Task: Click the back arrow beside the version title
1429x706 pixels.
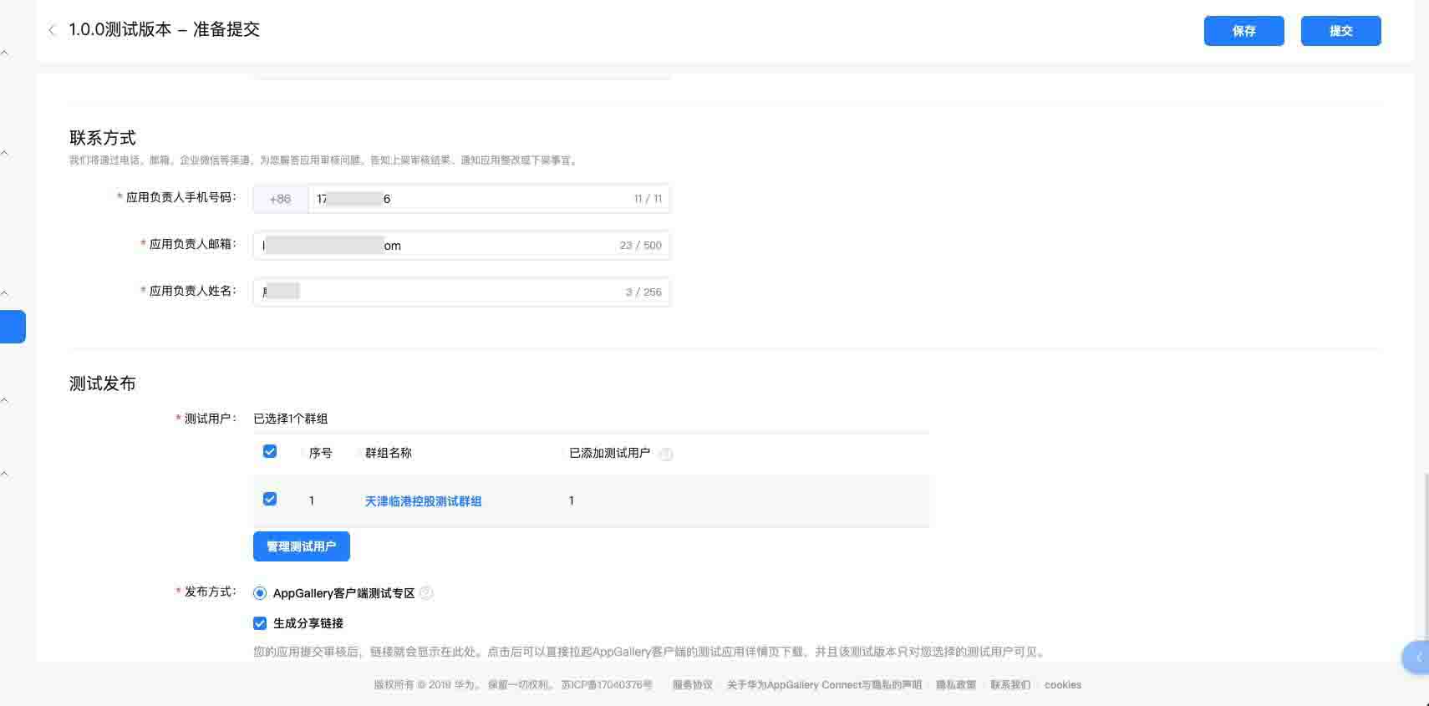Action: [x=52, y=30]
